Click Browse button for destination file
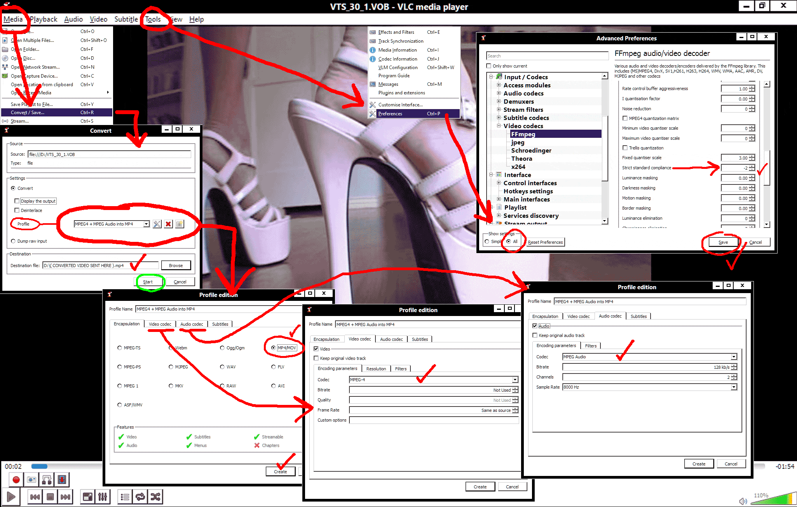 [176, 266]
